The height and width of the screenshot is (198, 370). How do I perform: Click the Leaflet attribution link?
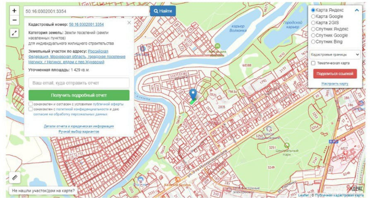point(303,195)
